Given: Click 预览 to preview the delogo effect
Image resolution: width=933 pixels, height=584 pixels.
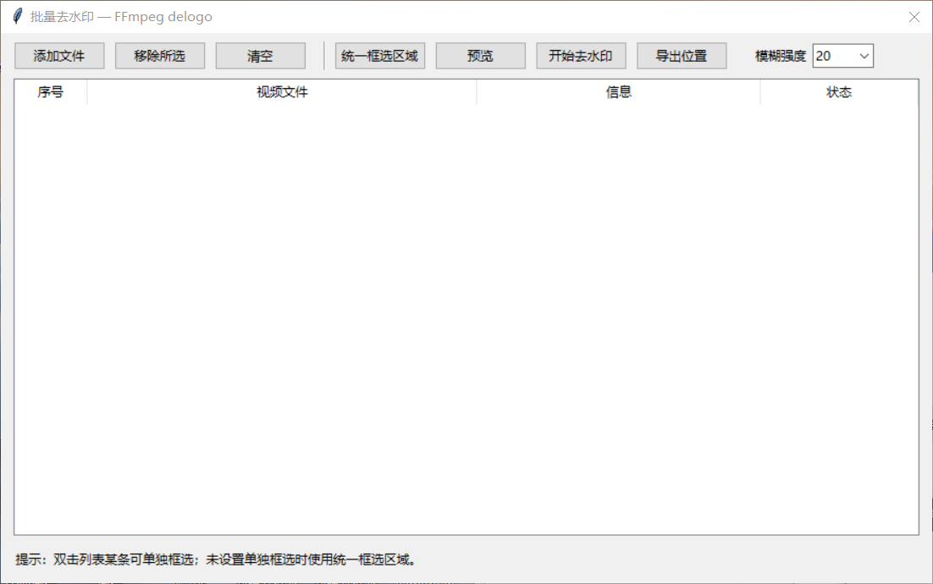Looking at the screenshot, I should [x=480, y=56].
